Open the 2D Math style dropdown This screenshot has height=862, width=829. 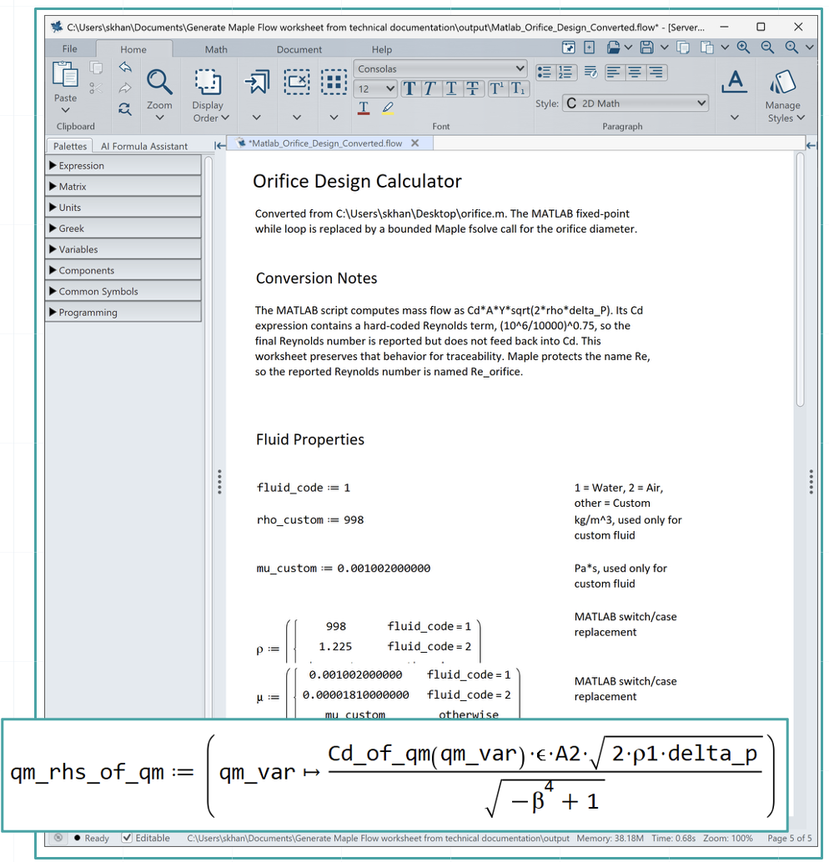[636, 103]
